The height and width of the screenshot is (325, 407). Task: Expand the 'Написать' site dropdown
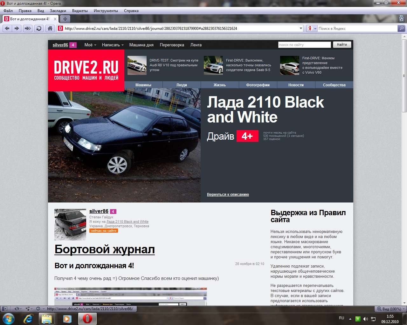(113, 45)
